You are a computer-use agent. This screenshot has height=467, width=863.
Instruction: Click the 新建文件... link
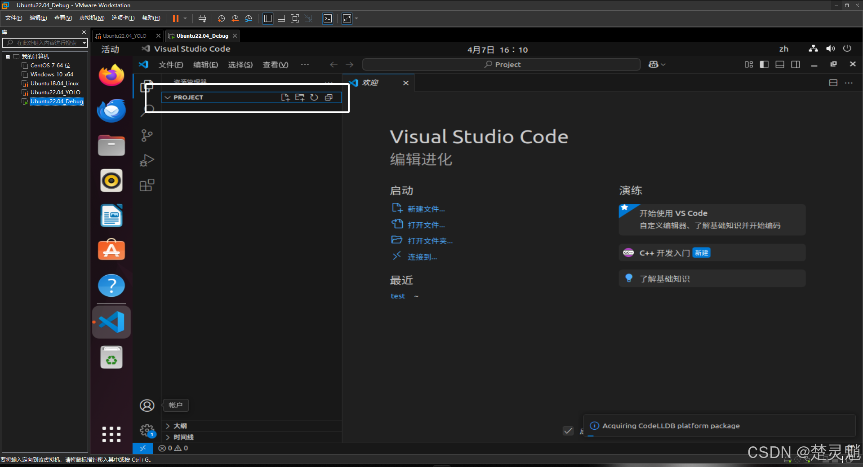pos(426,209)
